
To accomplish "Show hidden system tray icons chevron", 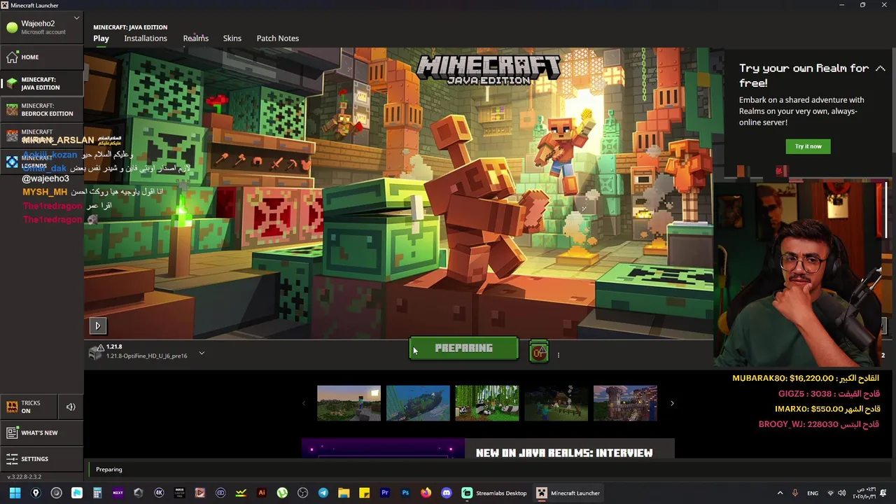I will 780,493.
